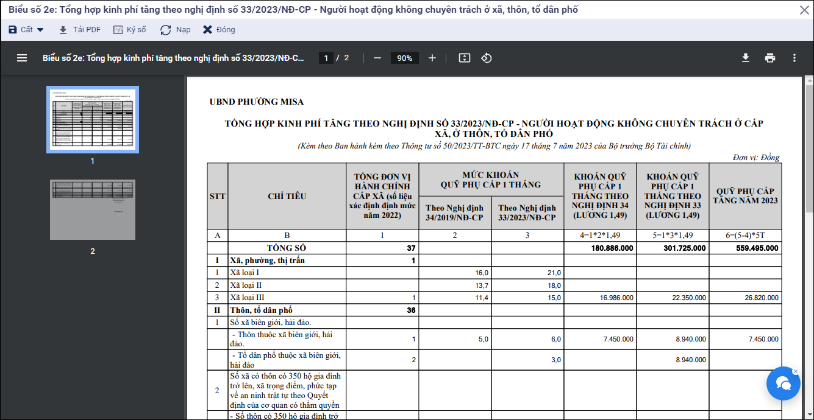Click the count 36 in Thôn, tổ dân phố row
This screenshot has height=420, width=814.
pyautogui.click(x=382, y=310)
